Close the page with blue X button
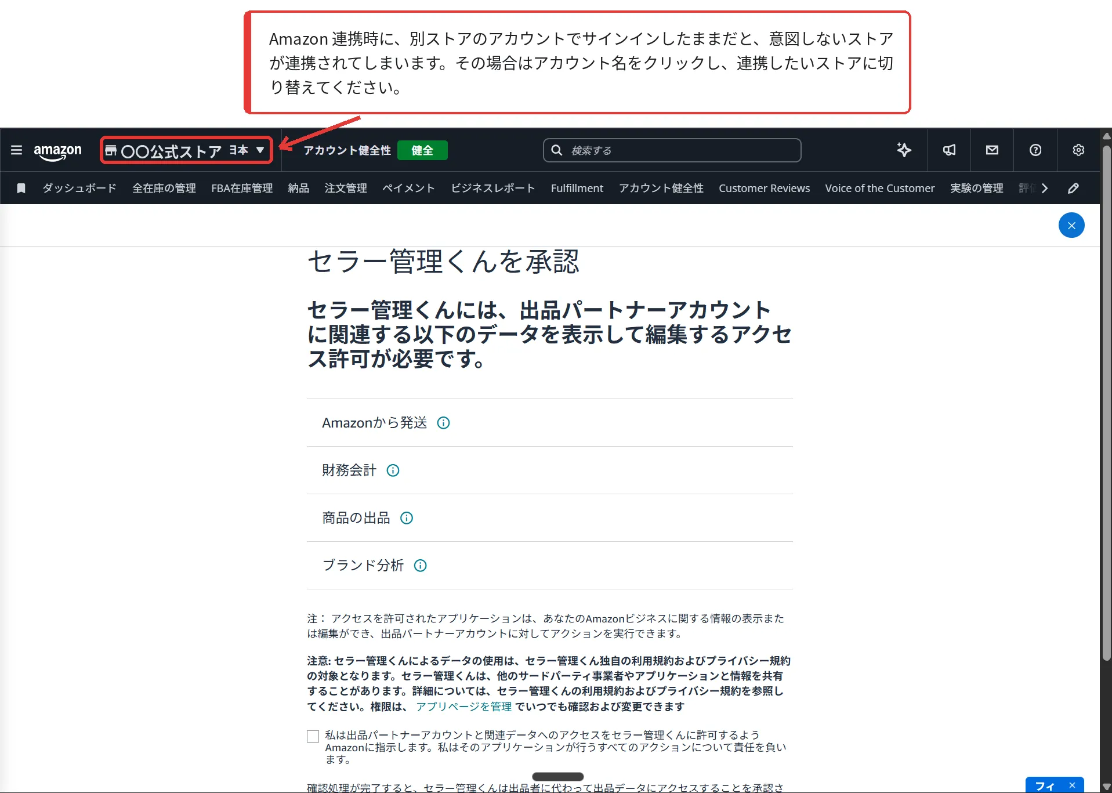1112x793 pixels. (1071, 225)
